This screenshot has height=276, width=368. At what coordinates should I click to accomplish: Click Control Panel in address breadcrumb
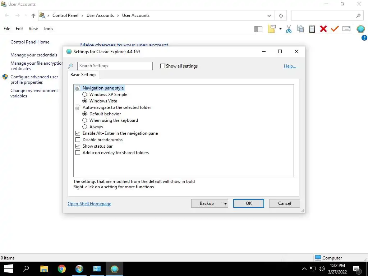pyautogui.click(x=65, y=15)
